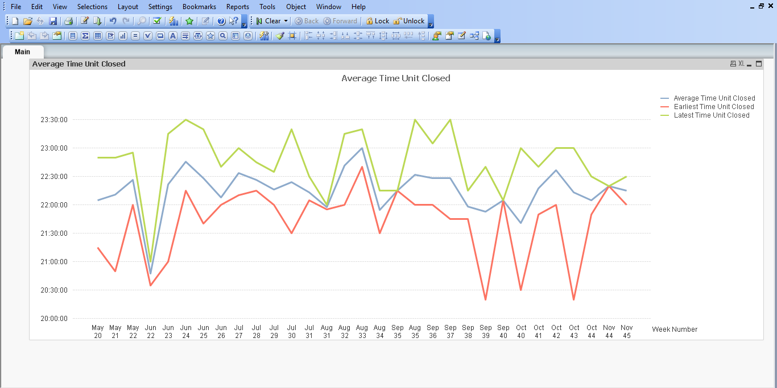Open the Bookmarks menu
The width and height of the screenshot is (777, 388).
pyautogui.click(x=199, y=7)
